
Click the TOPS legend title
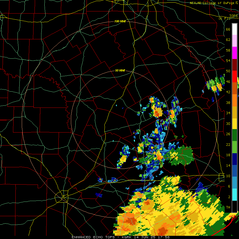pyautogui.click(x=233, y=16)
